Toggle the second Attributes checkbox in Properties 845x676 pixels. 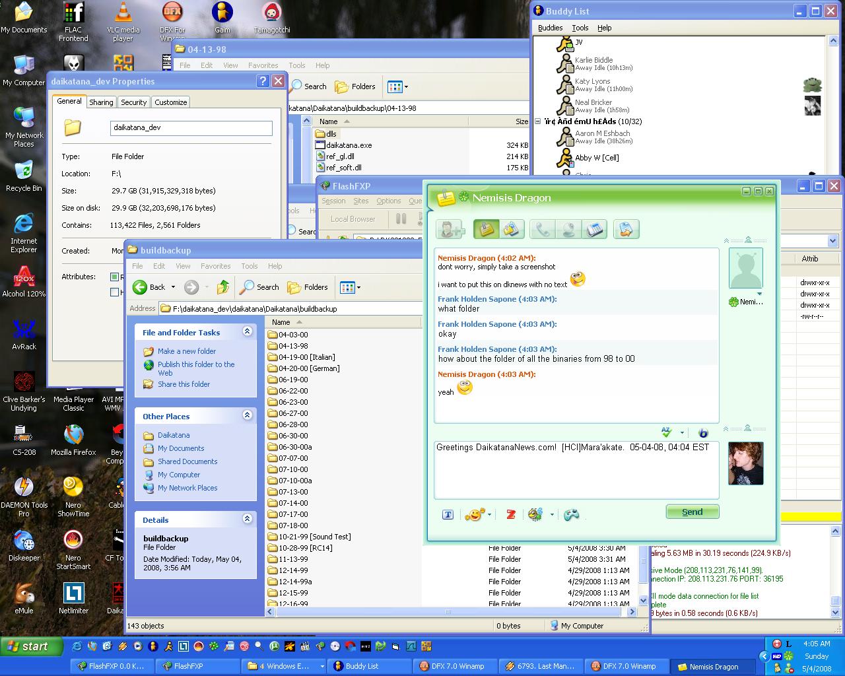(114, 292)
